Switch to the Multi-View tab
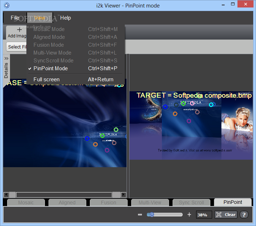 150,202
